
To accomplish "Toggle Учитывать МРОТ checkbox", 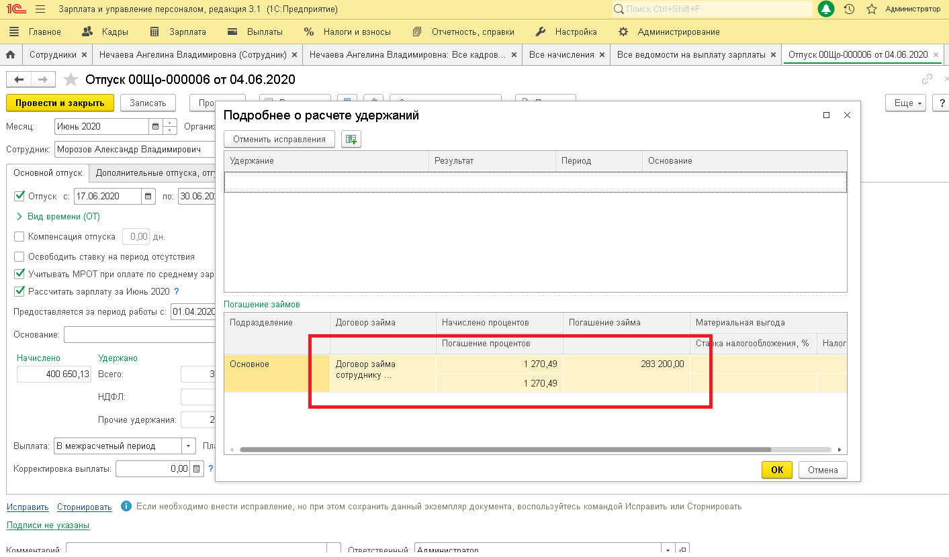I will coord(19,274).
